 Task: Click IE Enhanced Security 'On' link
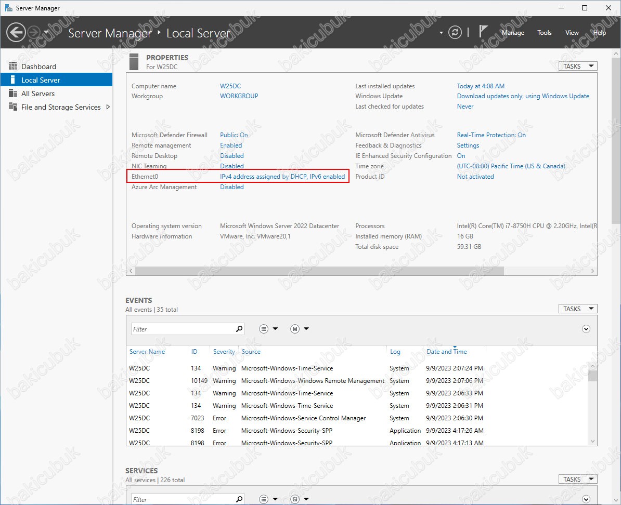point(461,155)
